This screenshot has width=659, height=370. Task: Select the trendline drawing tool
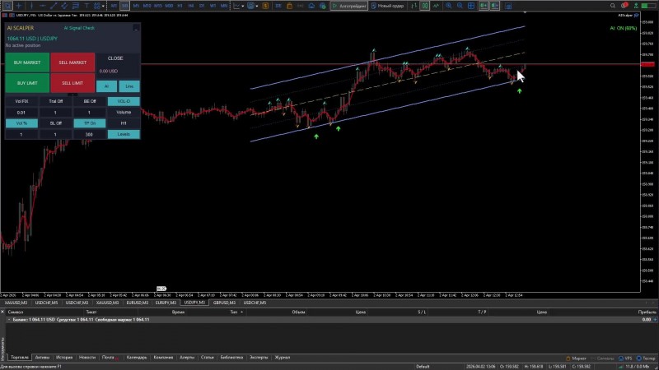point(54,6)
